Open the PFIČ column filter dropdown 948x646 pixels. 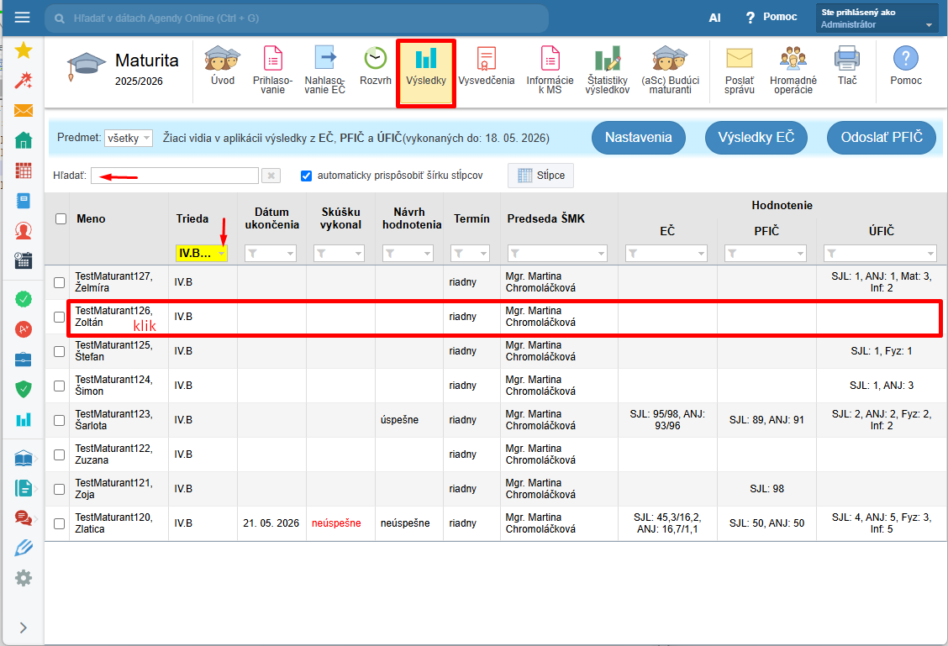pyautogui.click(x=766, y=253)
